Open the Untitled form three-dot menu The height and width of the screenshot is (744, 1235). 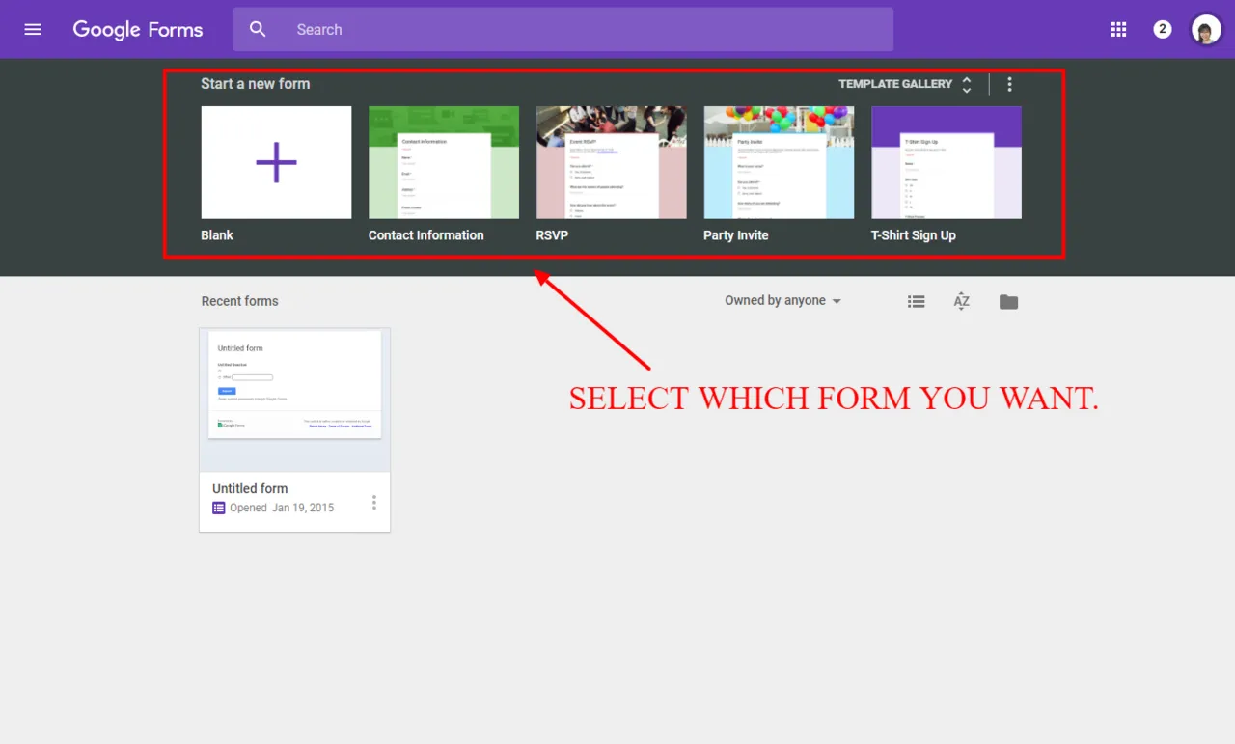(374, 503)
